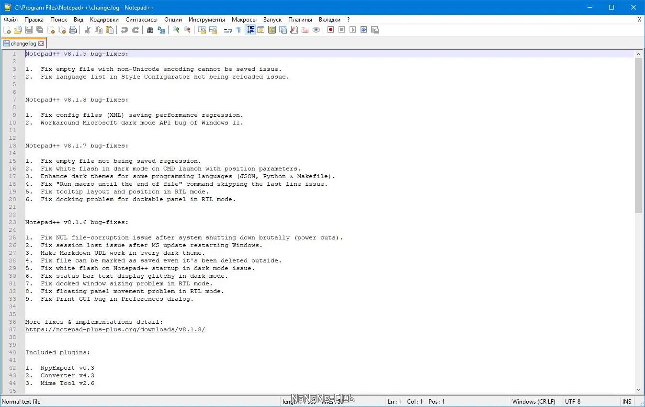645x407 pixels.
Task: Show the Document Map panel
Action: (272, 30)
